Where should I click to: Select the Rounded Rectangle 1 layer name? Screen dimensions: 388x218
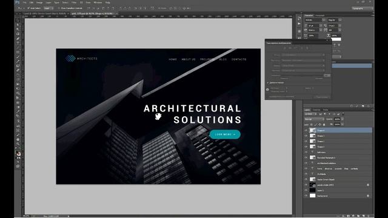point(326,157)
